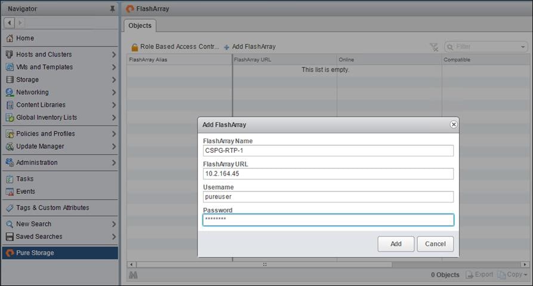Screen dimensions: 533x286
Task: Go back with navigator left arrow
Action: (x=9, y=23)
